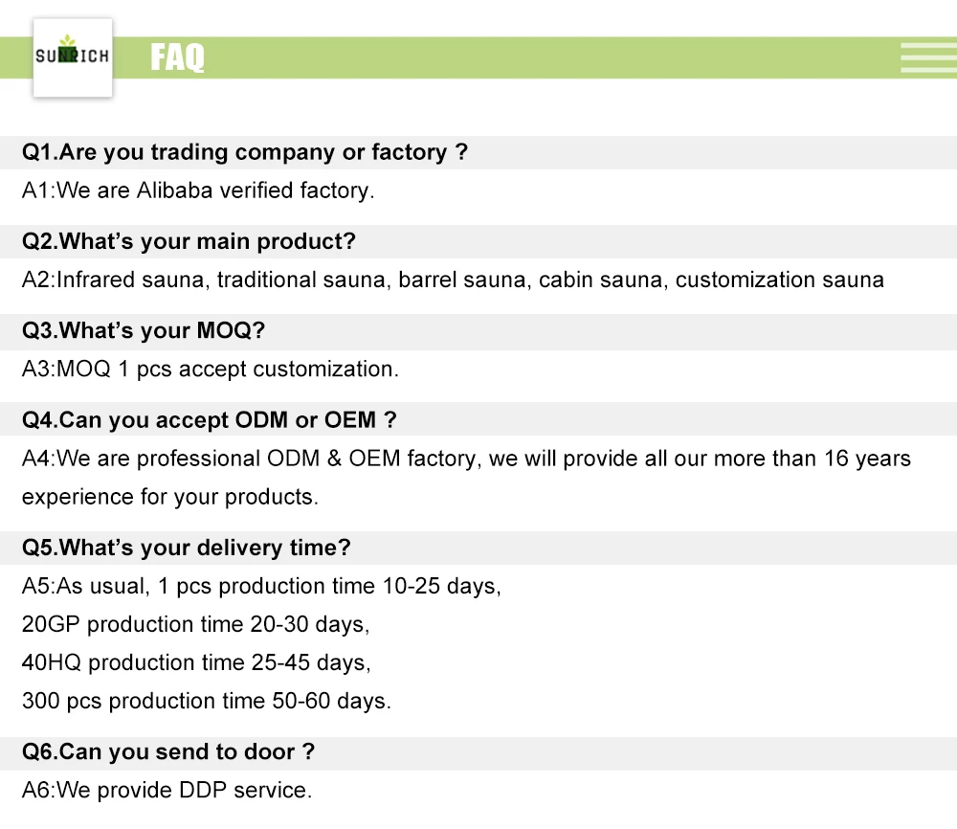The height and width of the screenshot is (829, 957).
Task: Click the white striped lines icon in header
Action: (x=927, y=57)
